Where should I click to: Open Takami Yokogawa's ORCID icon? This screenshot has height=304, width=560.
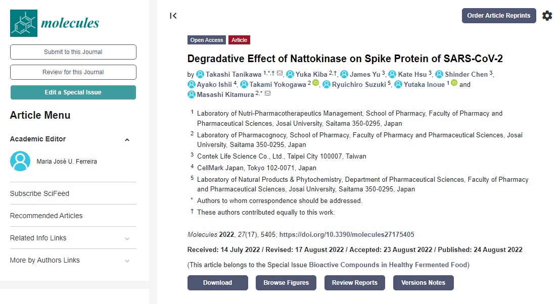click(x=315, y=83)
